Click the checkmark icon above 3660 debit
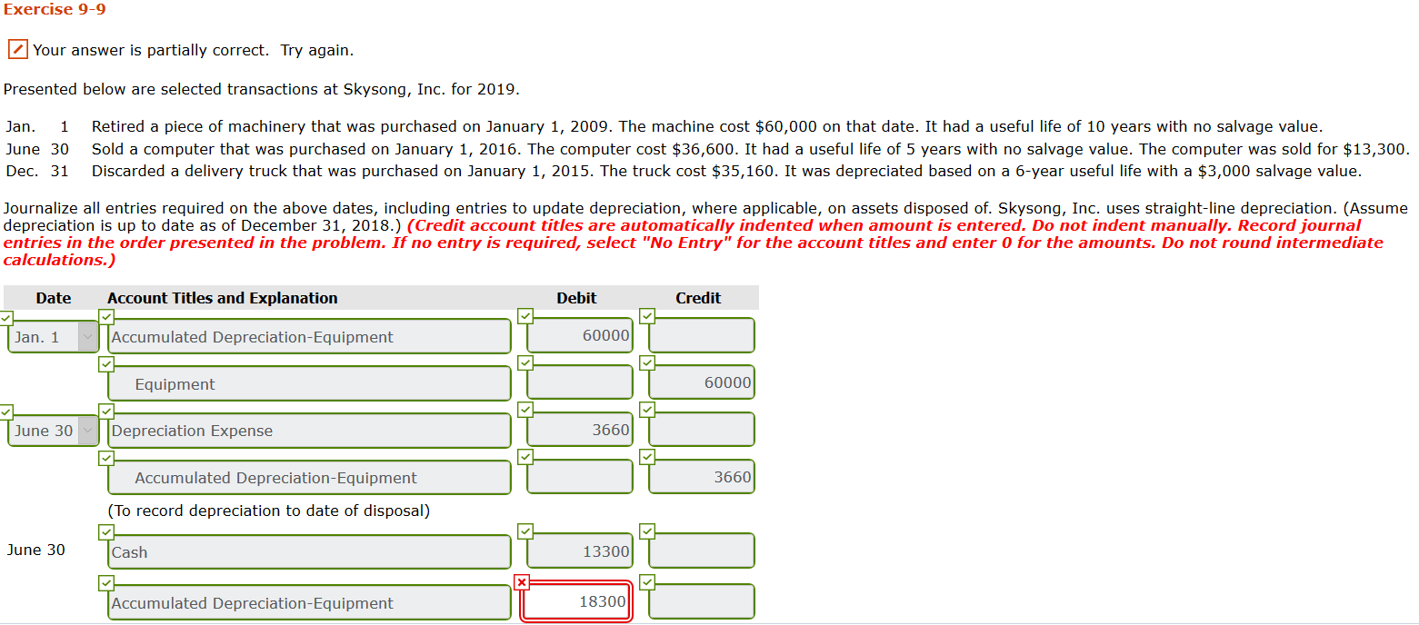Image resolution: width=1419 pixels, height=625 pixels. pos(525,410)
